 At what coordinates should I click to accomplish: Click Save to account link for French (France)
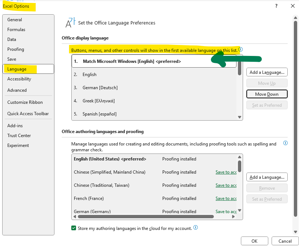pos(226,198)
